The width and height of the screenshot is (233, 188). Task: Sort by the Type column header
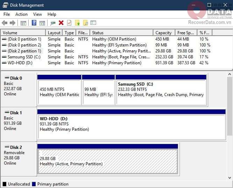click(x=69, y=33)
